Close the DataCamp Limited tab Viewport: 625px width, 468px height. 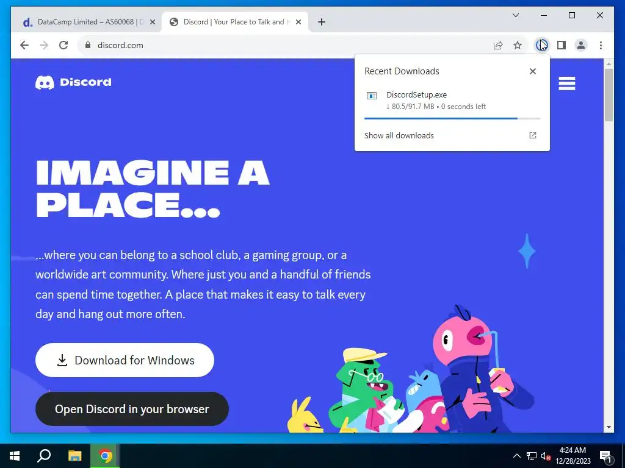click(x=152, y=23)
